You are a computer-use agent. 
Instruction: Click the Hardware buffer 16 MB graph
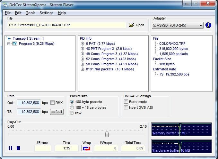tap(181, 147)
